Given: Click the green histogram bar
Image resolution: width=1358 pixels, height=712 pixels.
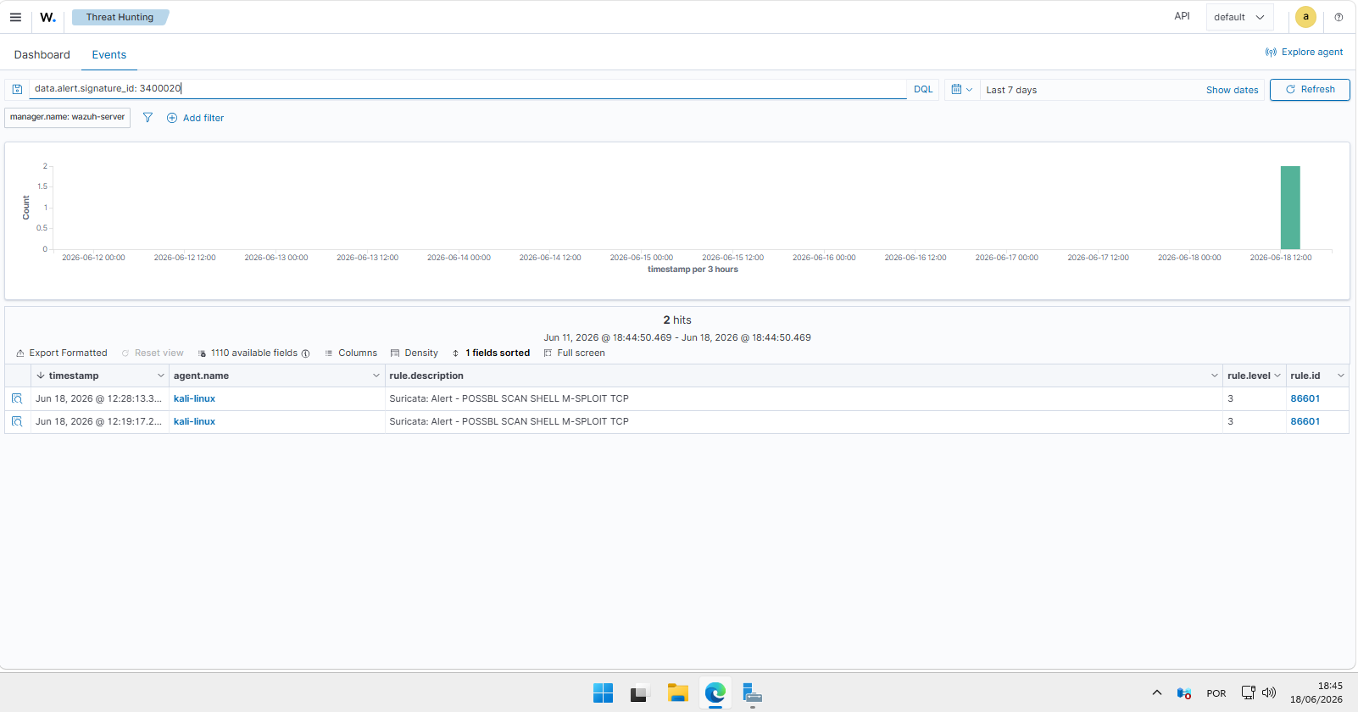Looking at the screenshot, I should click(1290, 208).
